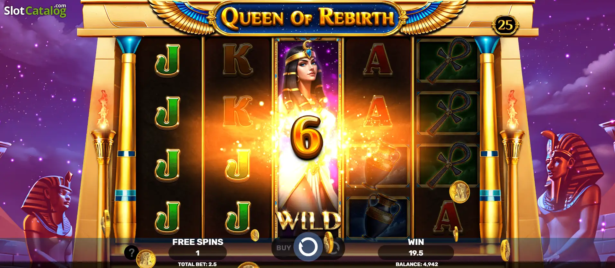This screenshot has width=615, height=268.
Task: Click the Queen Of Rebirth title banner
Action: 308,17
